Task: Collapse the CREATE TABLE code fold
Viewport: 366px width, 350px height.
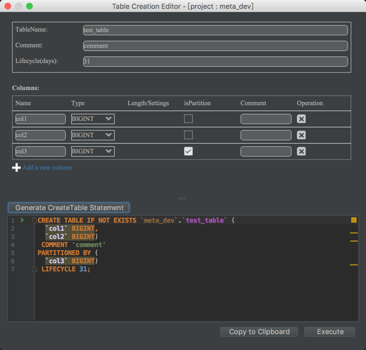Action: 34,221
